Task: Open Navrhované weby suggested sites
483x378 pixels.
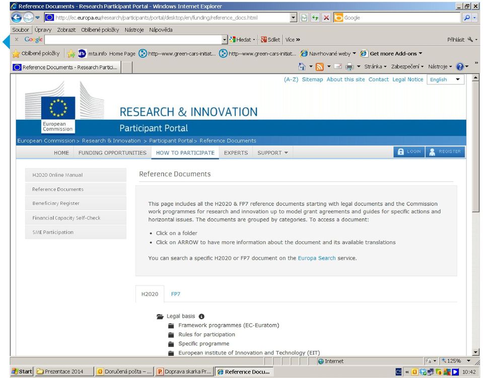Action: (328, 54)
